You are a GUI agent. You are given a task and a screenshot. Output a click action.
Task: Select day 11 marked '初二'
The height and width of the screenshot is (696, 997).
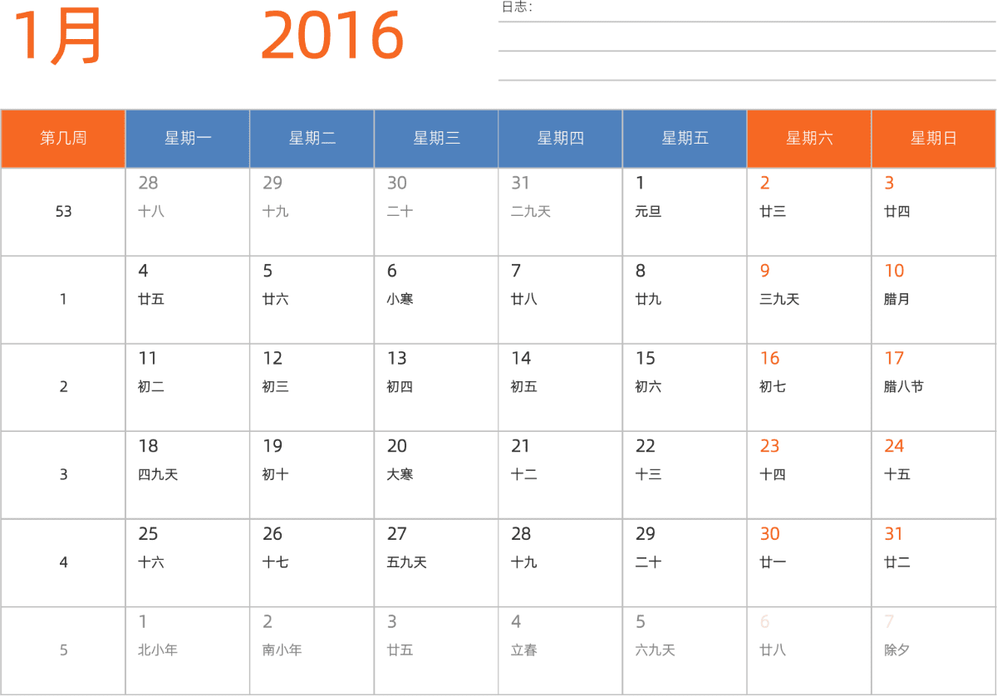tap(188, 388)
